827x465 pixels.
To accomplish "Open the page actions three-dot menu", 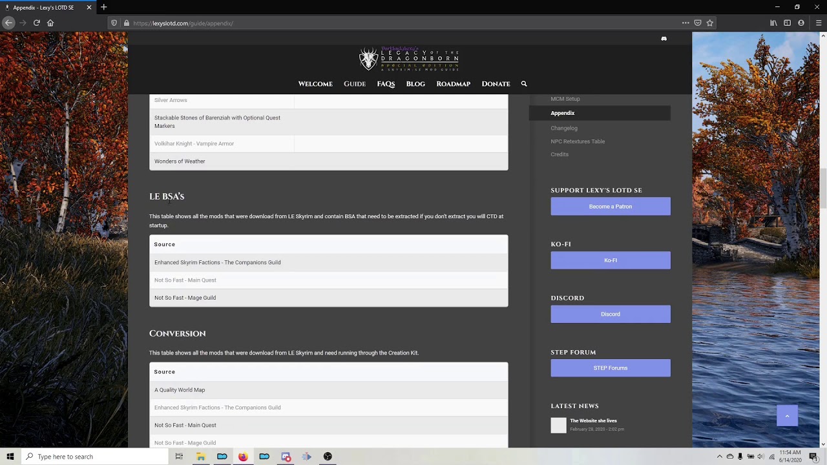I will point(686,23).
